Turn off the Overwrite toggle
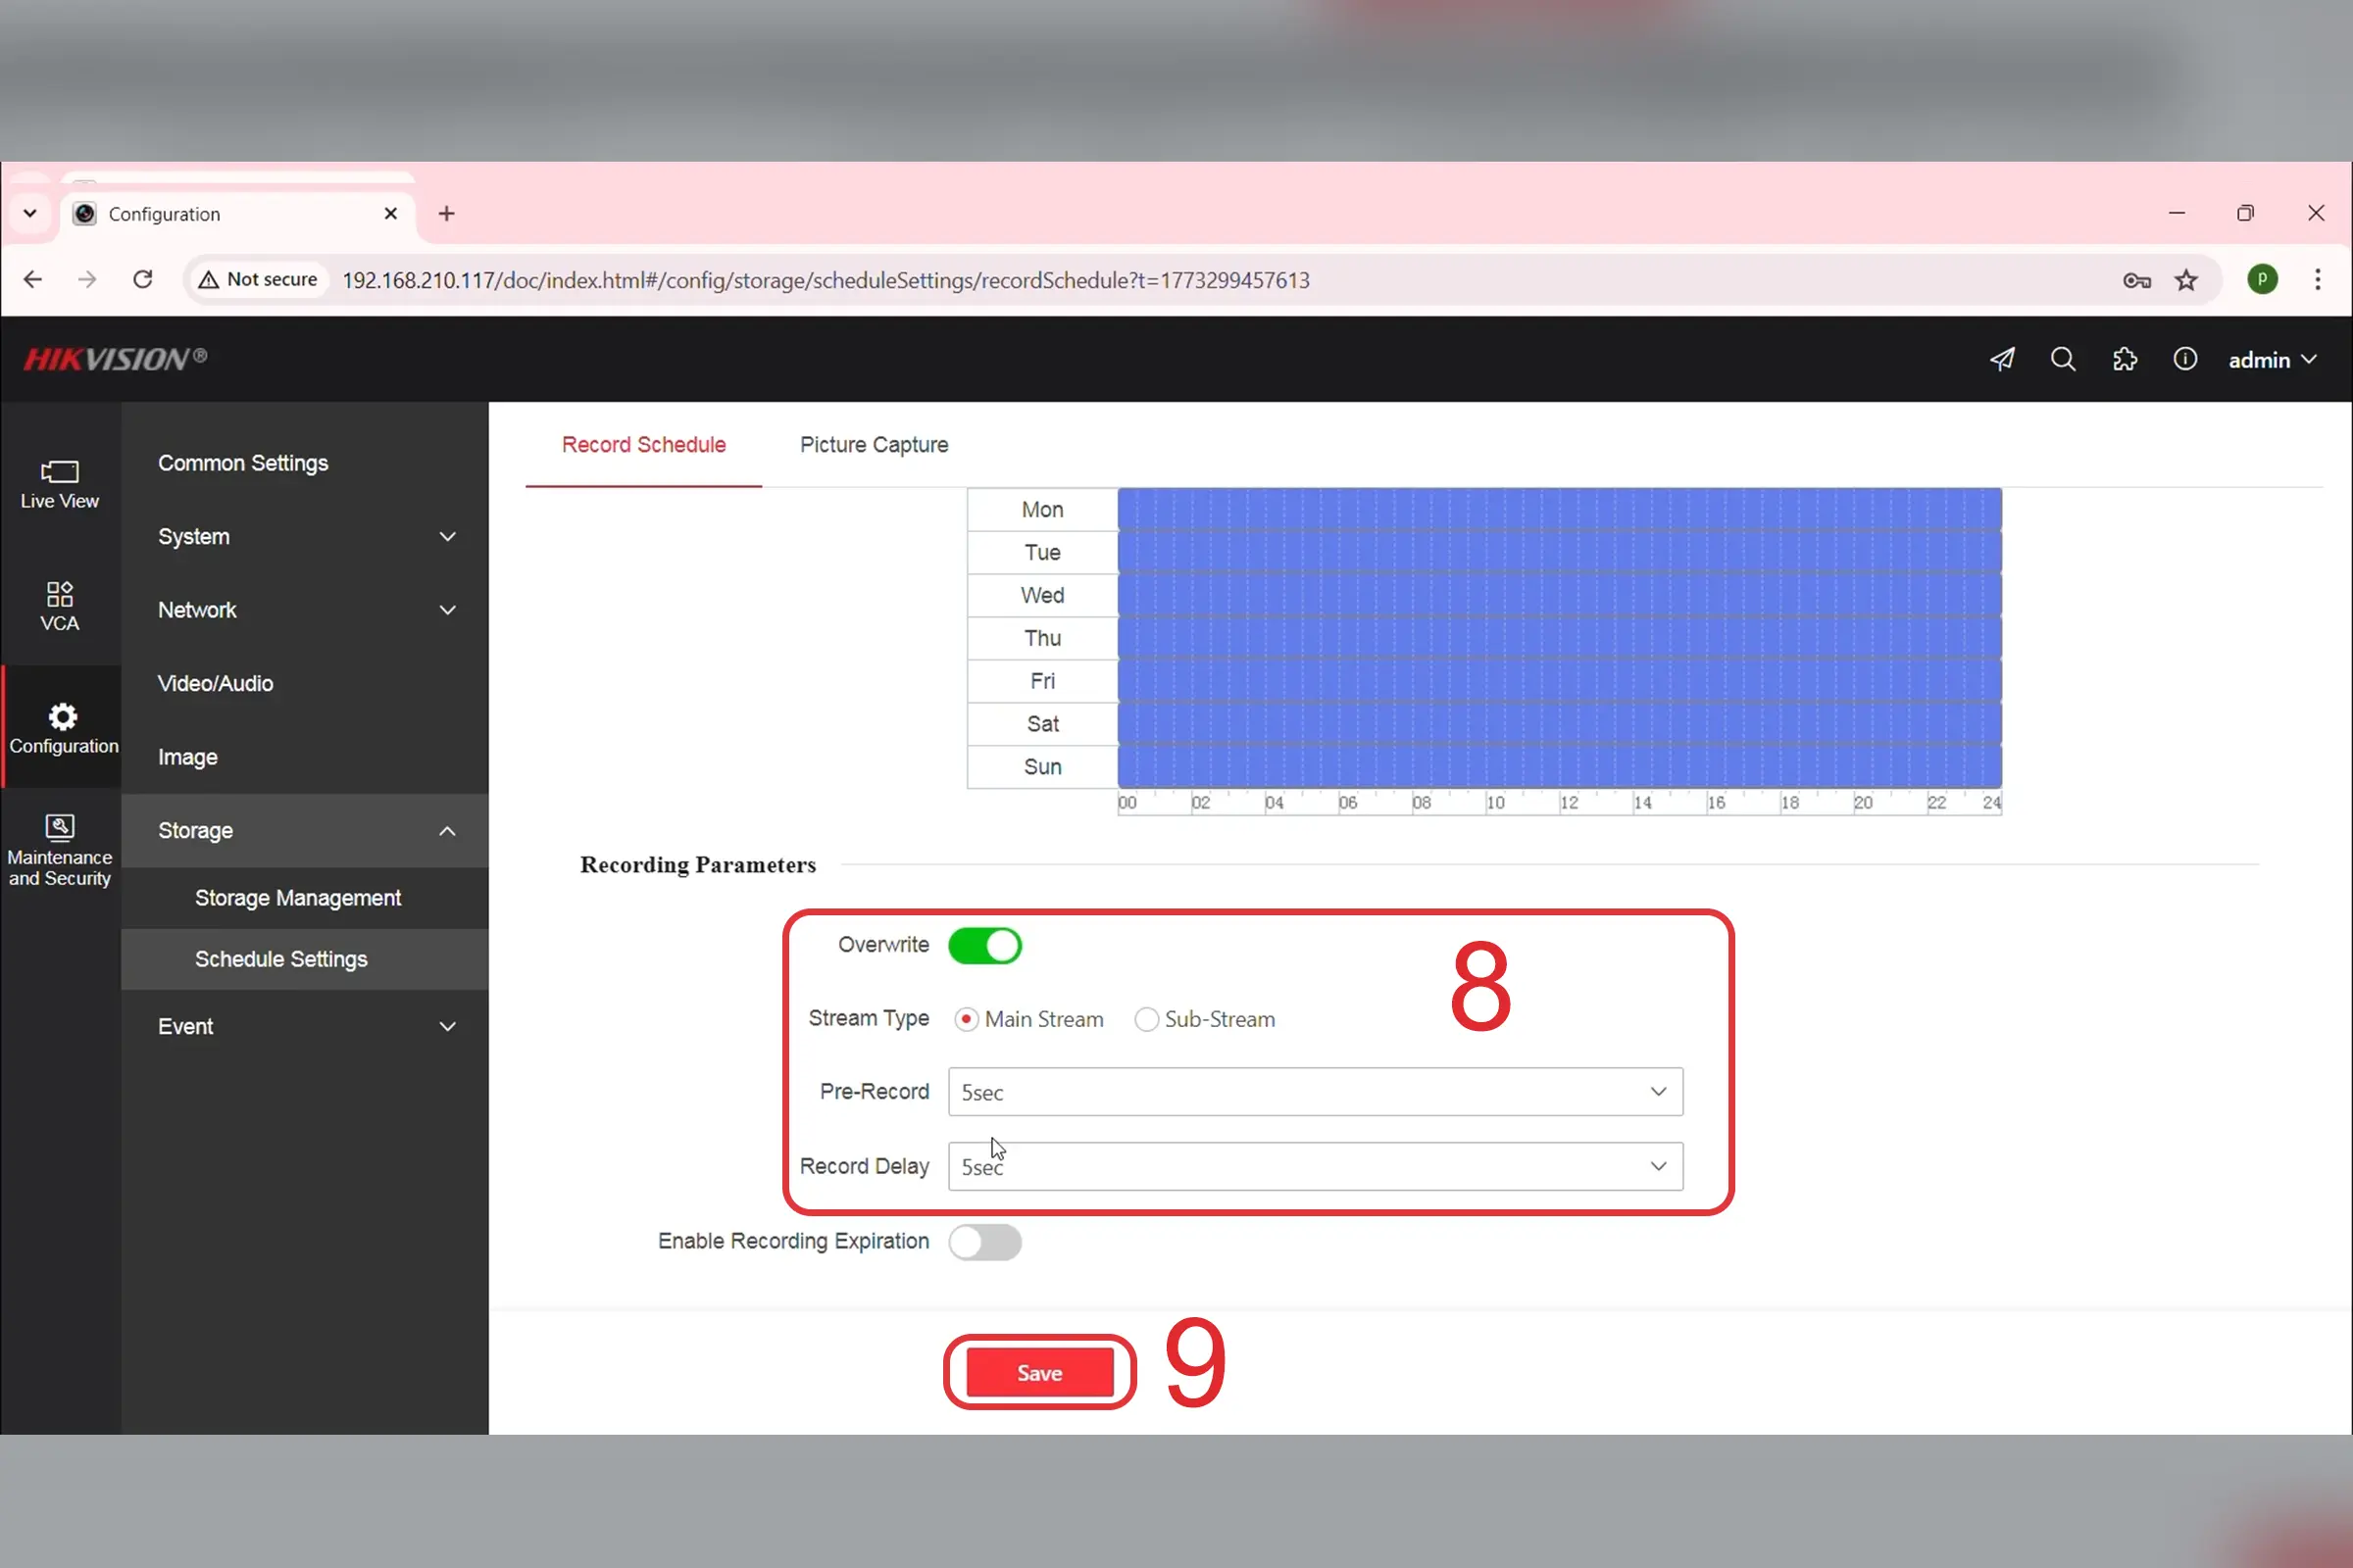The width and height of the screenshot is (2353, 1568). coord(984,945)
